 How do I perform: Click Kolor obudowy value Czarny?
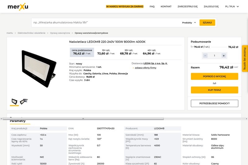coord(215,163)
